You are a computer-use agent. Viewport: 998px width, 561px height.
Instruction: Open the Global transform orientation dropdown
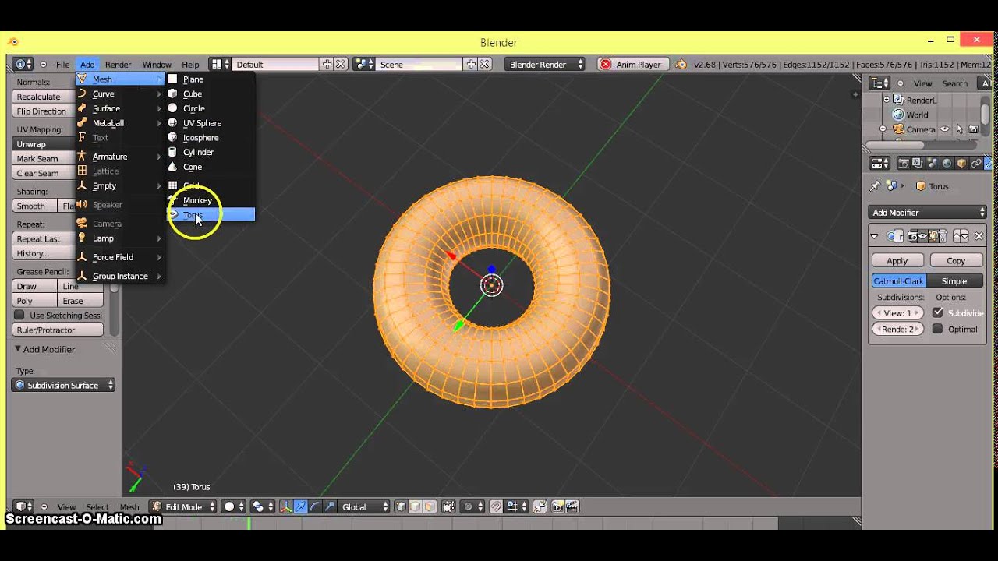click(x=364, y=506)
